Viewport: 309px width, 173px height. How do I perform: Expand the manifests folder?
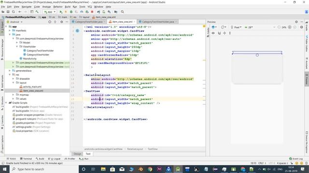(10, 31)
